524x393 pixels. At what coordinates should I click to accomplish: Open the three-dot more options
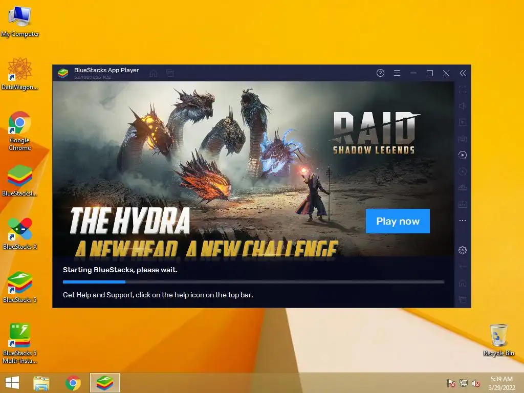coord(463,221)
